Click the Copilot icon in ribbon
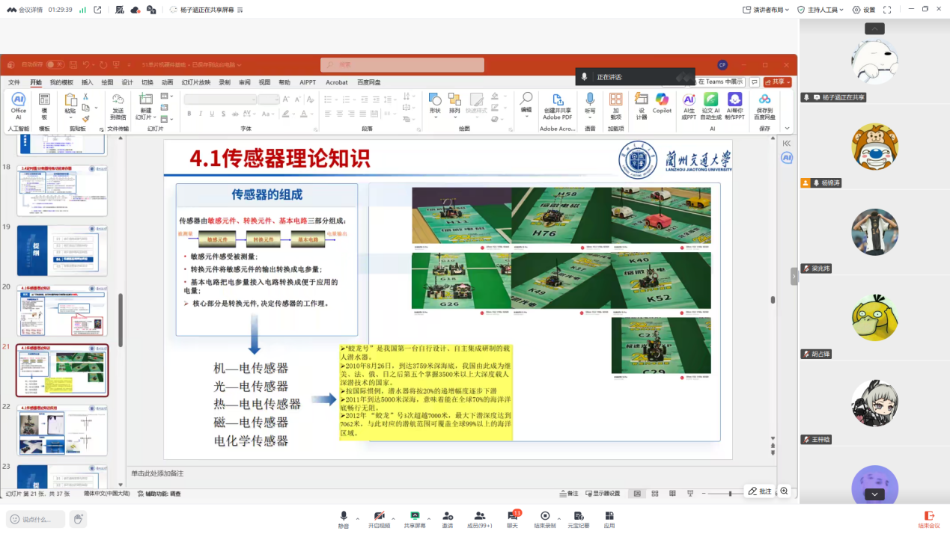This screenshot has height=534, width=950. (662, 103)
